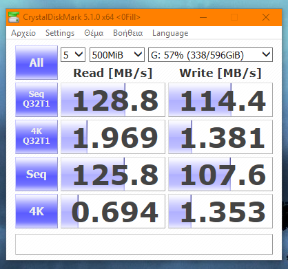Screen dimensions: 288x269
Task: Click the 4K read result 0.694
Action: (x=113, y=211)
